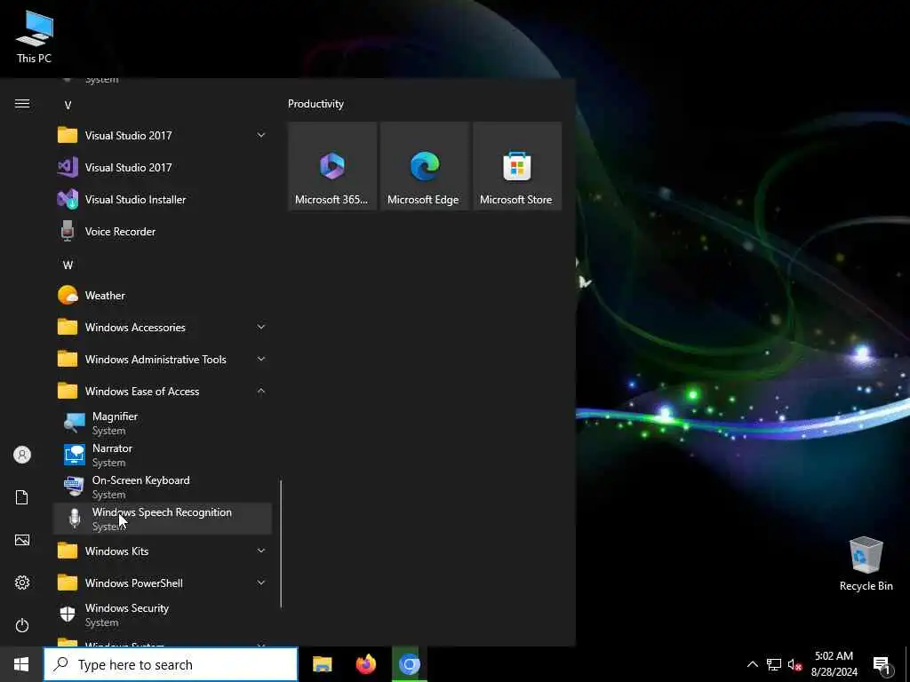Image resolution: width=910 pixels, height=682 pixels.
Task: Expand the Windows Kits folder
Action: pyautogui.click(x=162, y=551)
